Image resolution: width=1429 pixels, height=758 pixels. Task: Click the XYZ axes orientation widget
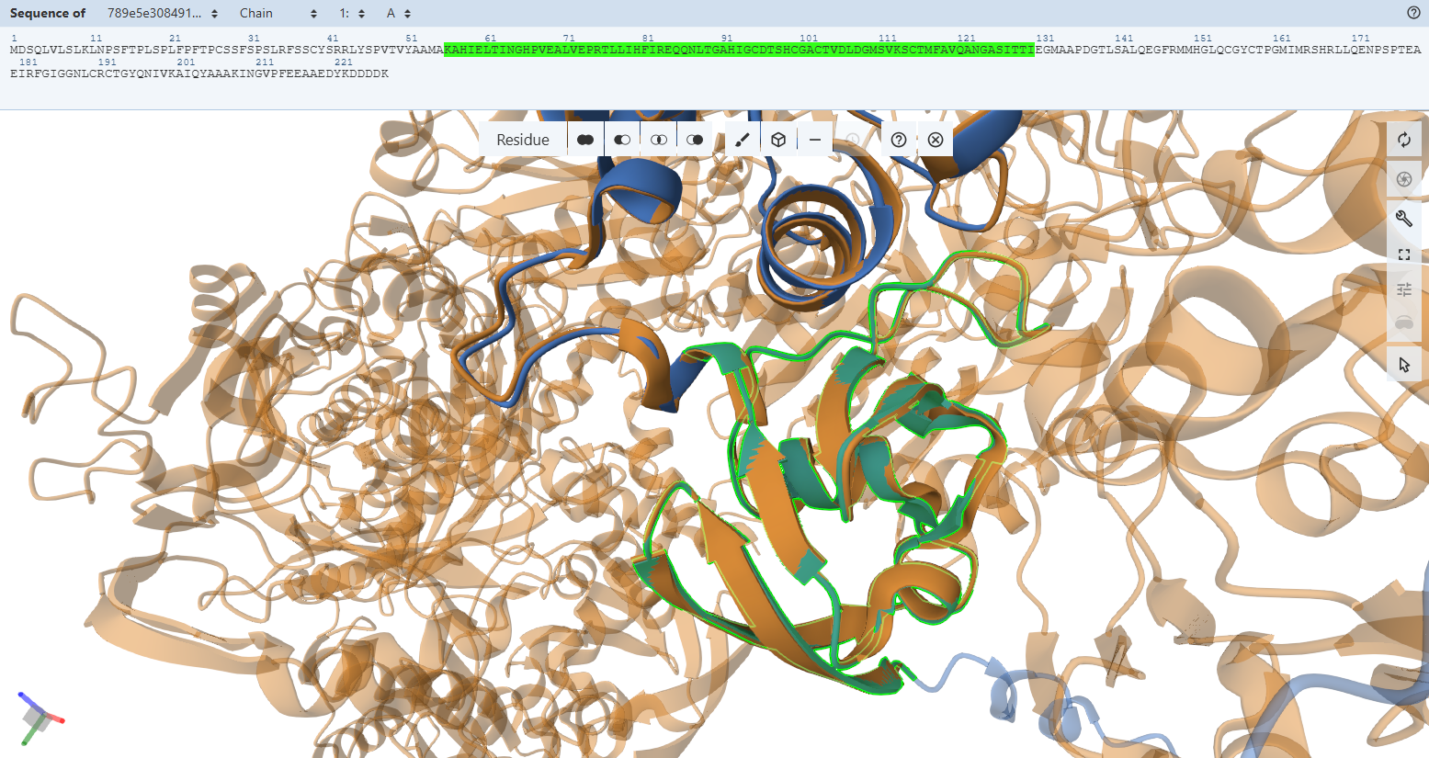(40, 718)
